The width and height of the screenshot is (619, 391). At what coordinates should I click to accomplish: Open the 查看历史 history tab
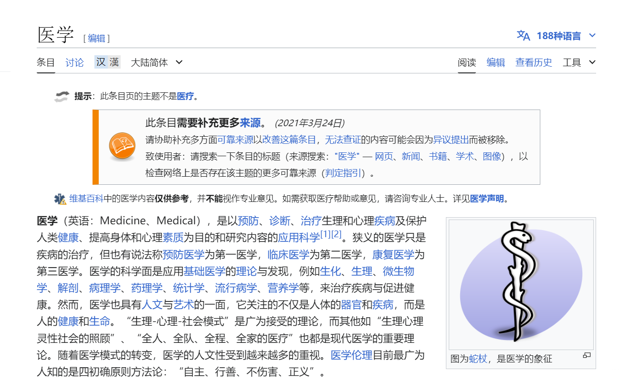(534, 62)
